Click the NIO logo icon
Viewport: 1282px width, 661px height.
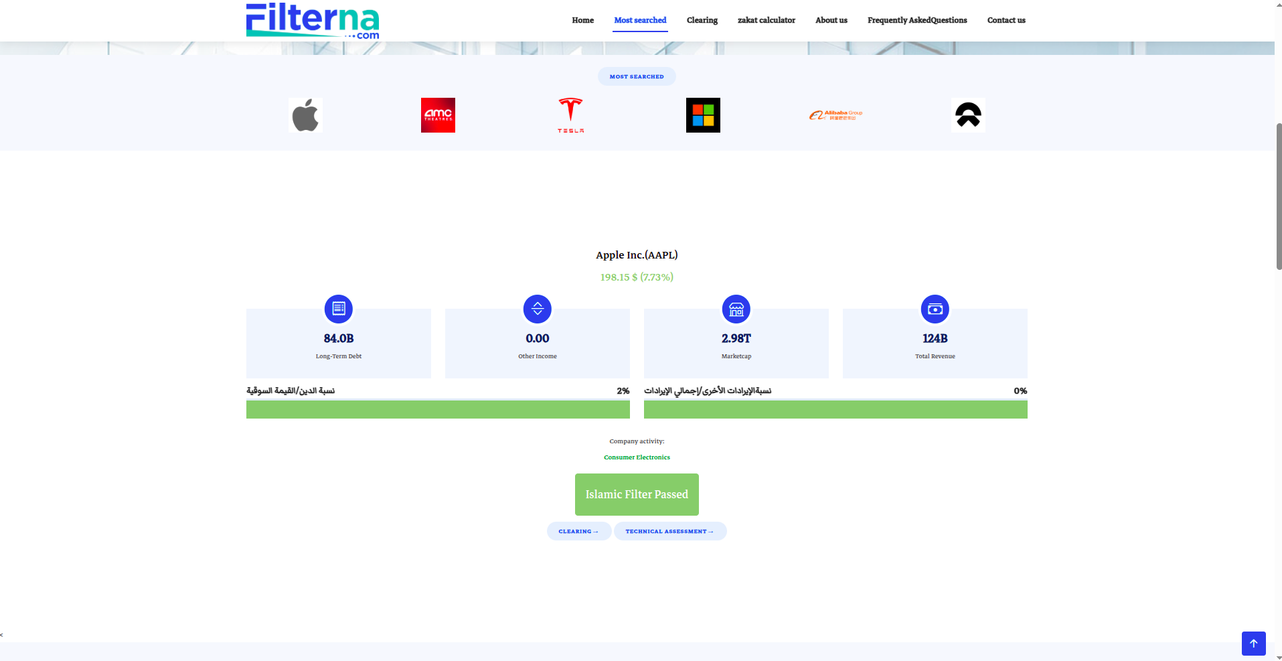tap(968, 115)
